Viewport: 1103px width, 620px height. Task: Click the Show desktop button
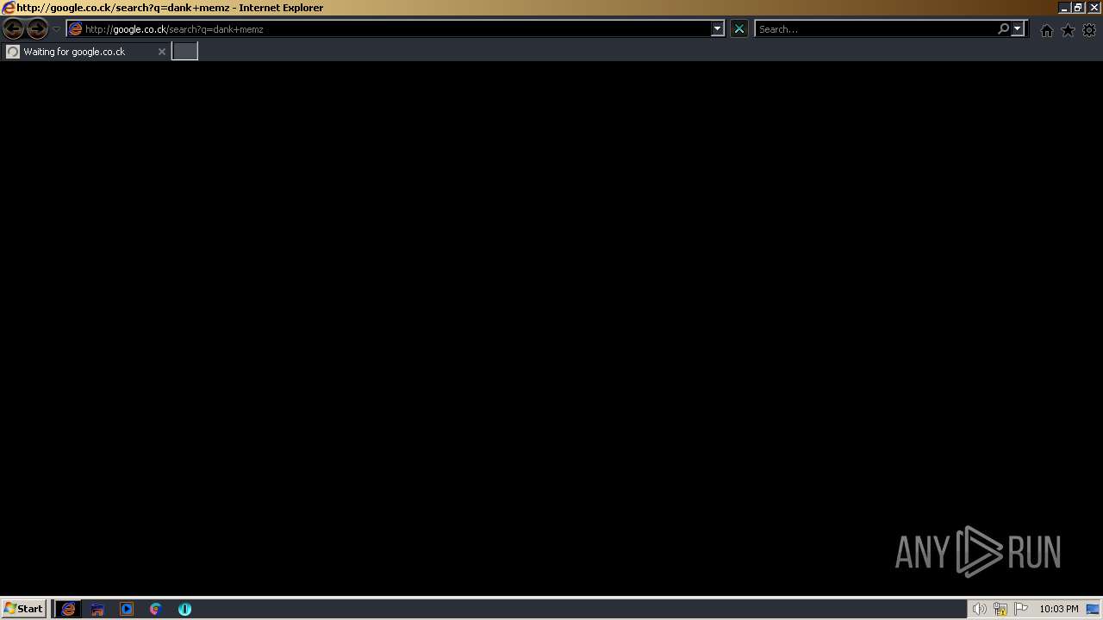(x=1093, y=609)
